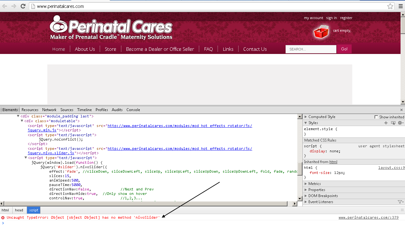Open the About Us page
Screen dimensions: 405x239
(85, 49)
